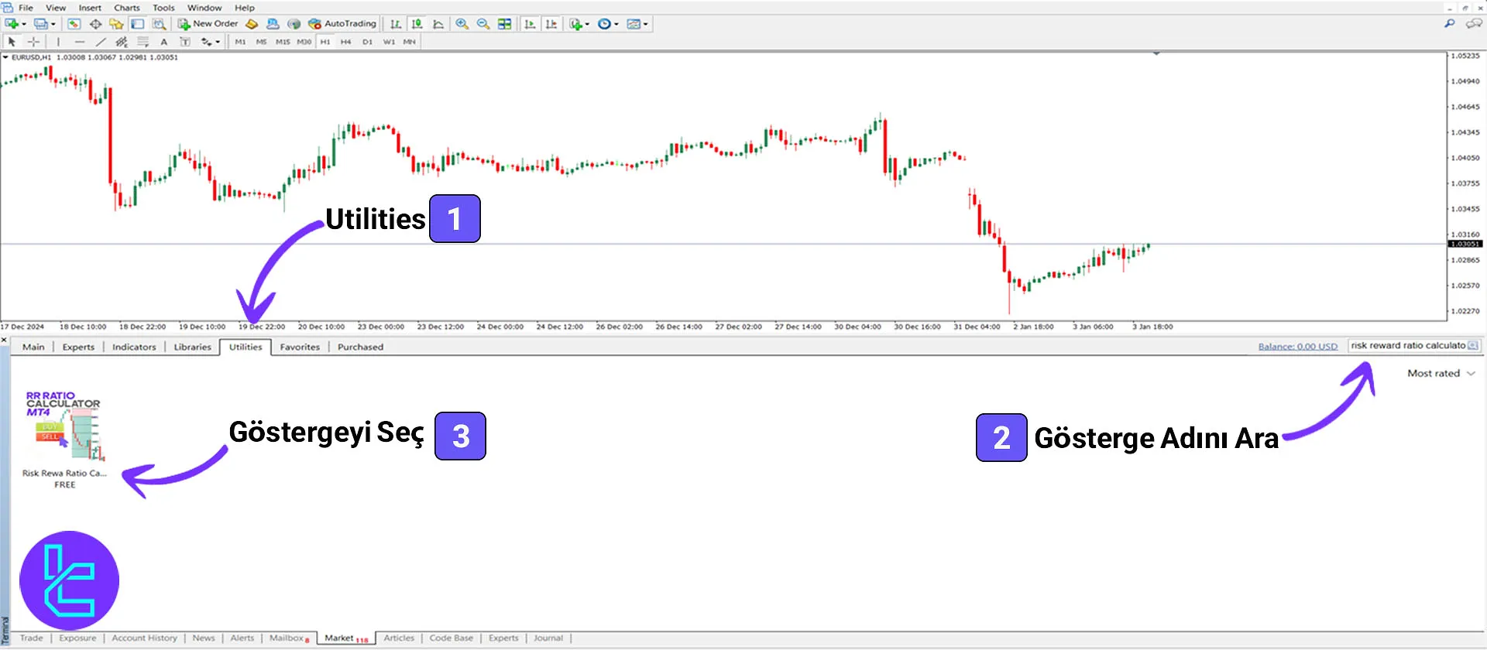Click the market search input field

pos(1406,346)
